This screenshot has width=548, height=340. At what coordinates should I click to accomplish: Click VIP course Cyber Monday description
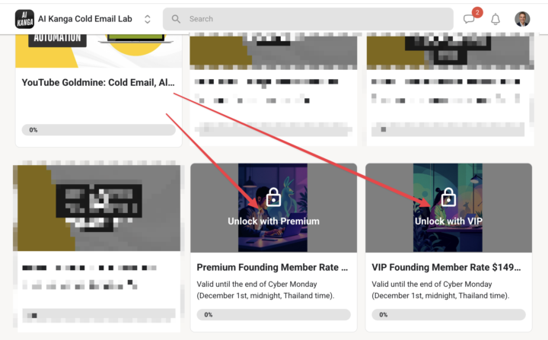pyautogui.click(x=441, y=290)
